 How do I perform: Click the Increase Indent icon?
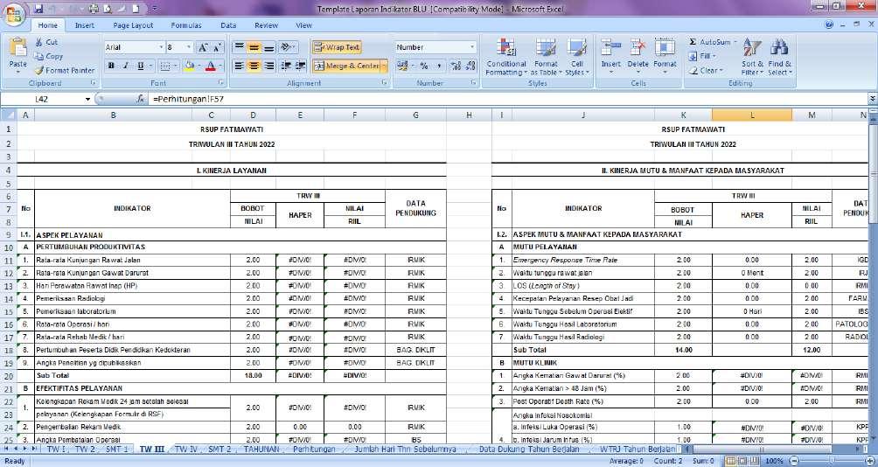pos(300,66)
